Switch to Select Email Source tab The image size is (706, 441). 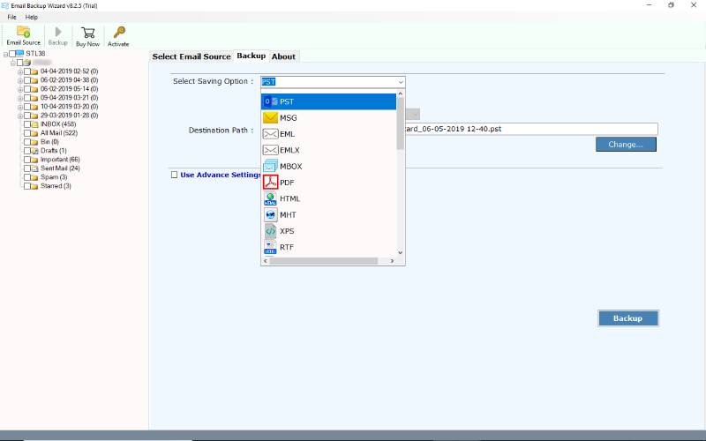pyautogui.click(x=192, y=56)
